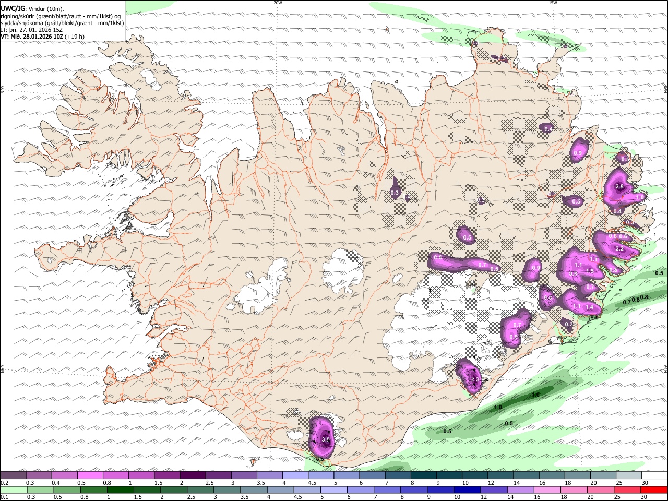Image resolution: width=668 pixels, height=501 pixels.
Task: Lower legend swatch between 2 and 2.5
Action: [x=173, y=490]
